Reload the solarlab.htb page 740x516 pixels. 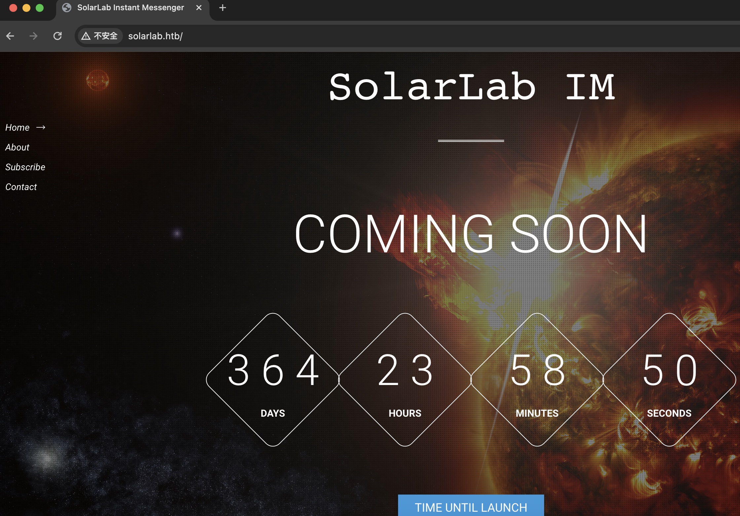click(57, 36)
